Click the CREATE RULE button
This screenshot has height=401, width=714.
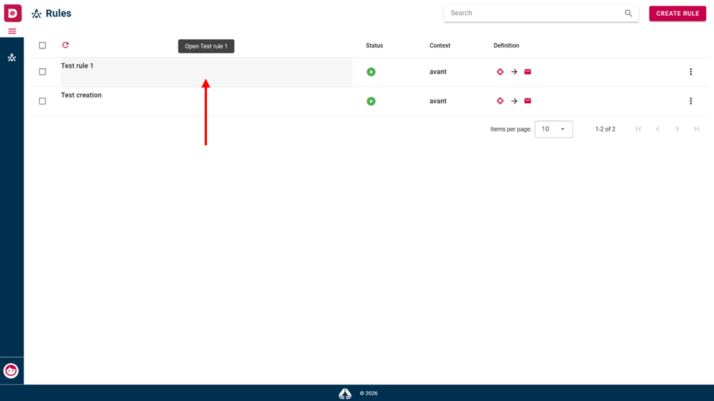pos(678,14)
